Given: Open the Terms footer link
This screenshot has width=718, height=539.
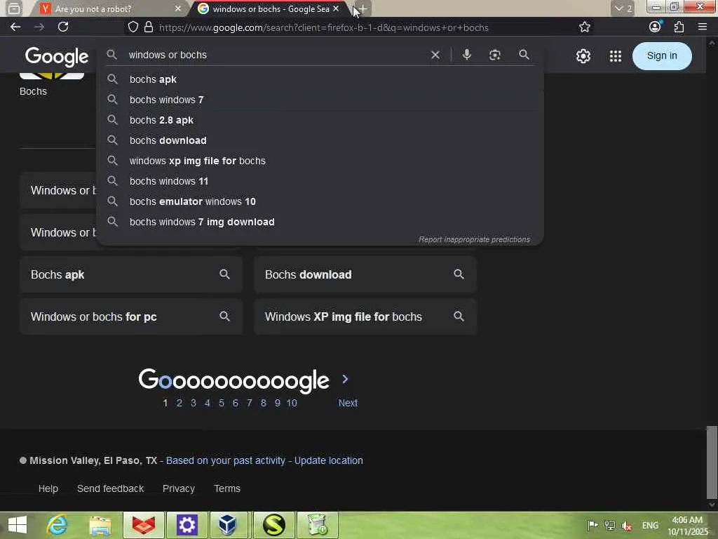Looking at the screenshot, I should coord(227,488).
